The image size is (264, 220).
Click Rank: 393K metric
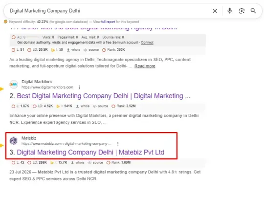(x=113, y=50)
